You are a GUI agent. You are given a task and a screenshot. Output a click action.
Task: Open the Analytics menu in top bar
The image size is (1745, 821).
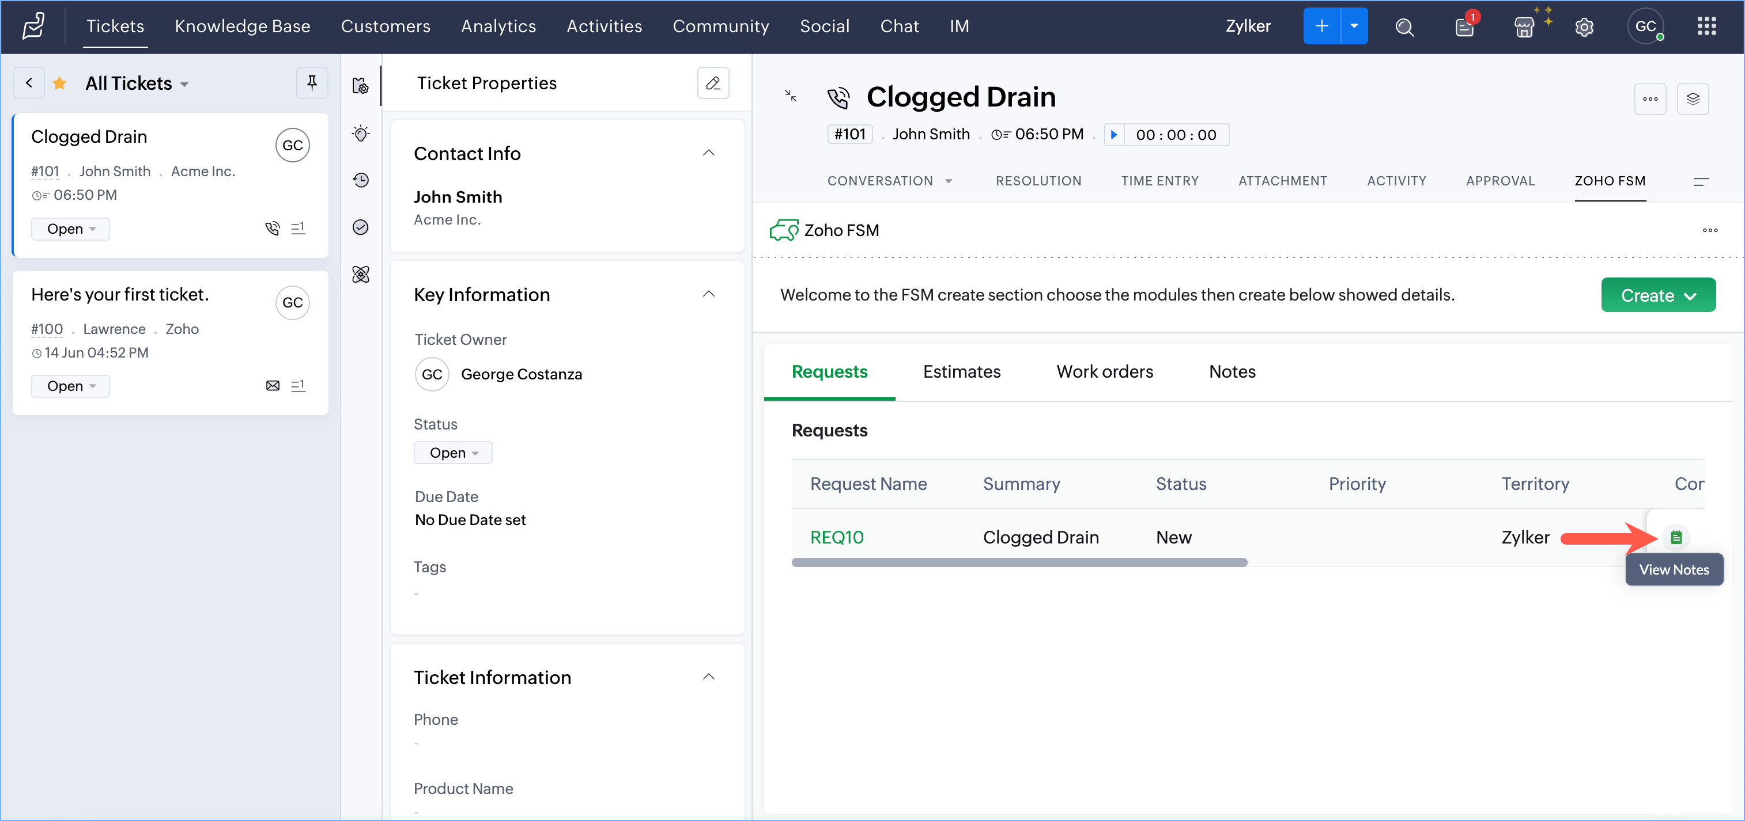(x=498, y=26)
